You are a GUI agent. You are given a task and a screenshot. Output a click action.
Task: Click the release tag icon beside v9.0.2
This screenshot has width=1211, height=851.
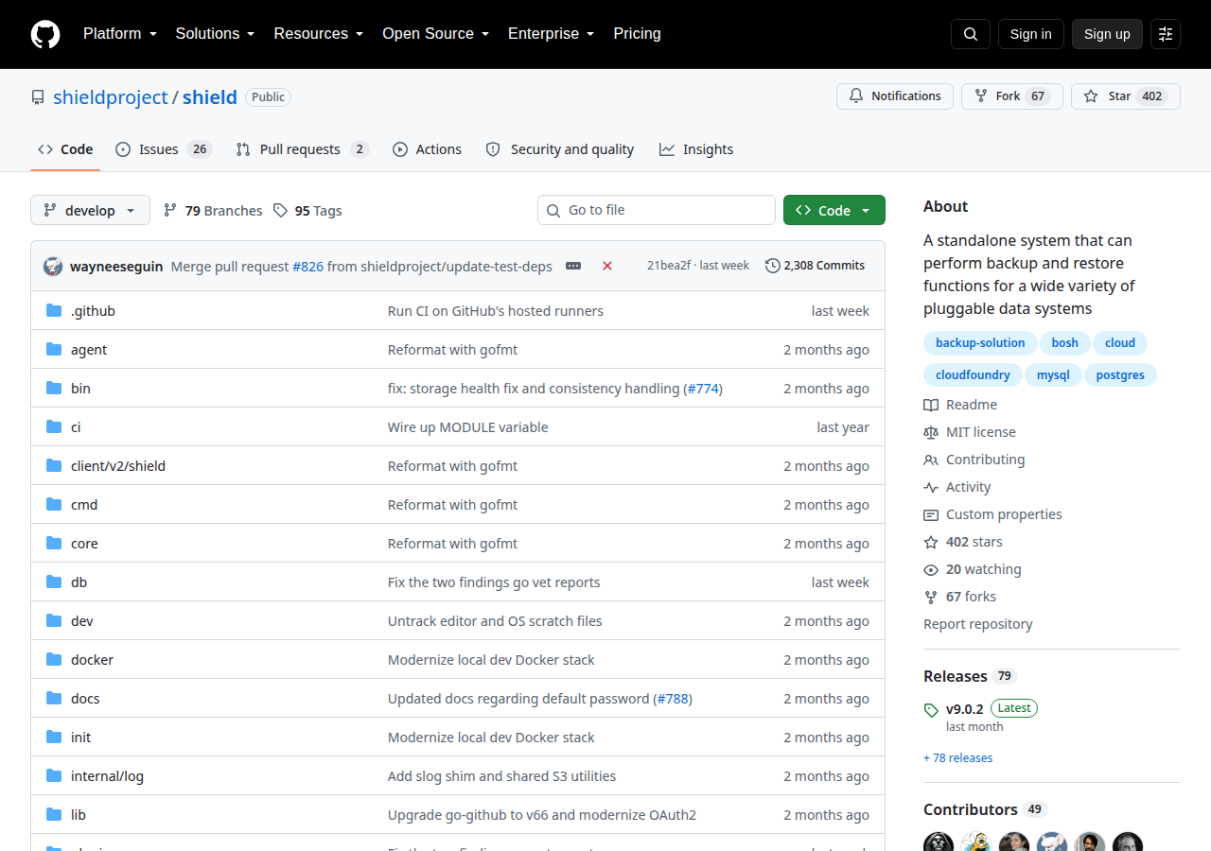931,709
